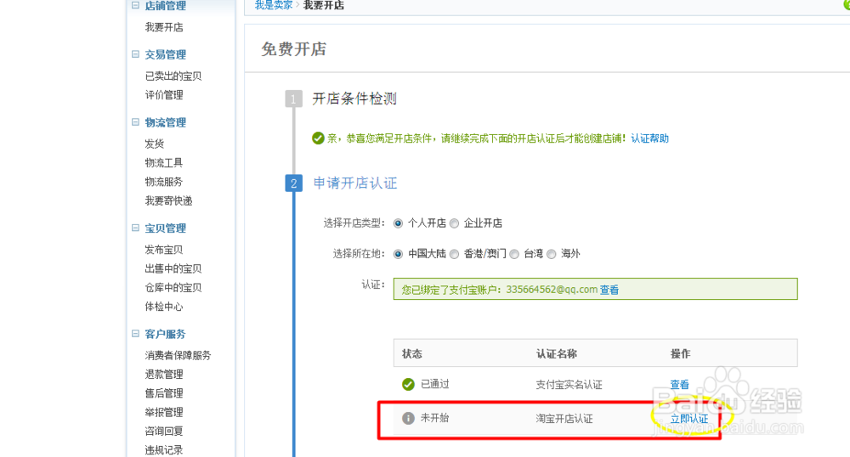Open 发布宝贝 in sidebar

pos(164,249)
